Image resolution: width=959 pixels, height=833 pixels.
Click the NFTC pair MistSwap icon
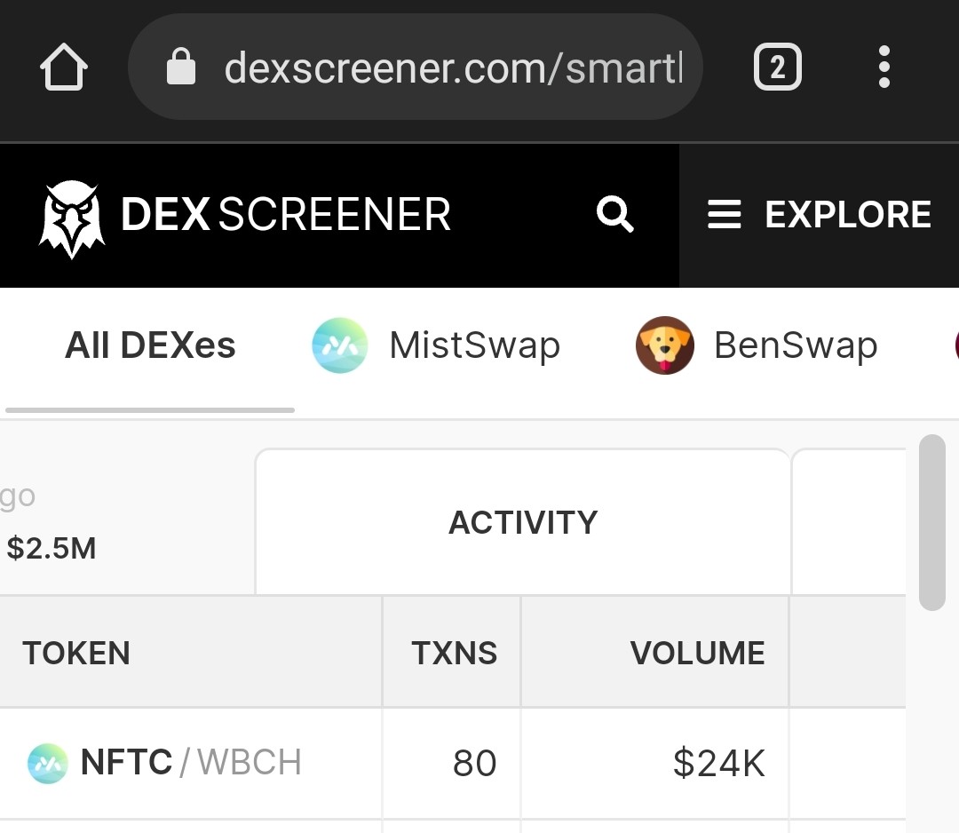tap(48, 763)
